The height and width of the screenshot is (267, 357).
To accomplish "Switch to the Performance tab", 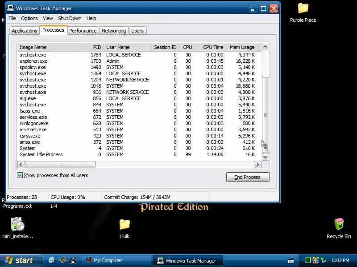I will click(83, 31).
